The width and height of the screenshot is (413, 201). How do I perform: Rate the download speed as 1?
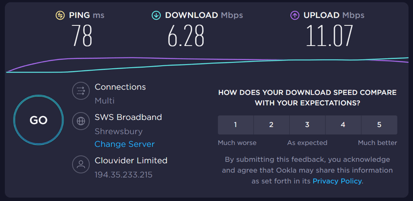235,125
